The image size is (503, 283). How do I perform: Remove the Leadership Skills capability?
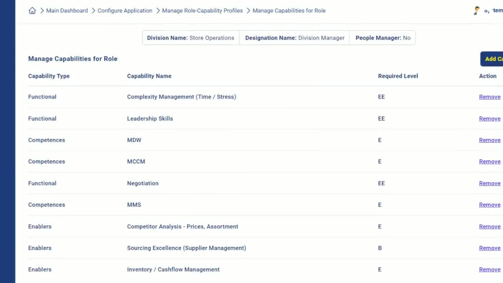[x=489, y=119]
